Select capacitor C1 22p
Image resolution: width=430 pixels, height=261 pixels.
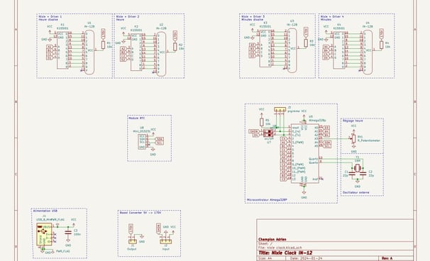pos(352,173)
